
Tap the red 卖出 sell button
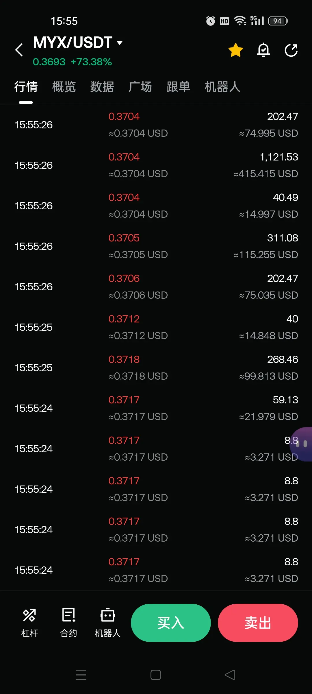tap(258, 623)
